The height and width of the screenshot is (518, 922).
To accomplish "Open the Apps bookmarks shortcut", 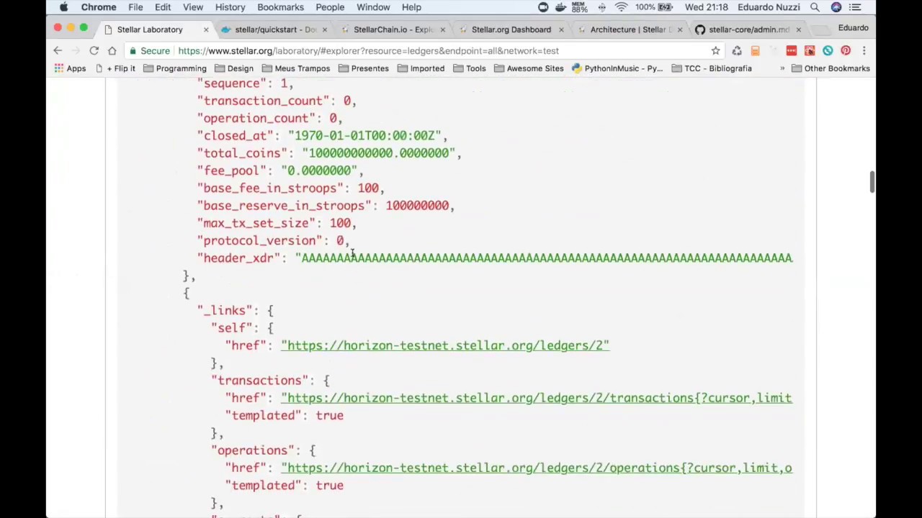I will (70, 68).
